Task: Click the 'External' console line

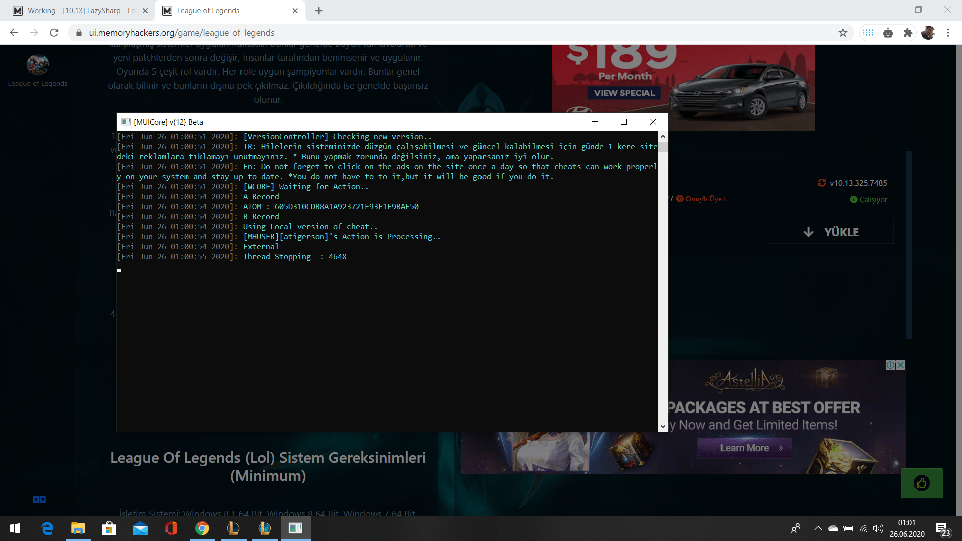Action: [261, 246]
